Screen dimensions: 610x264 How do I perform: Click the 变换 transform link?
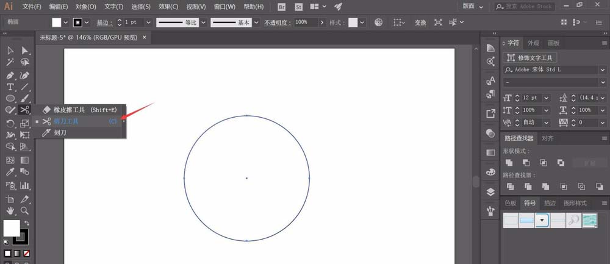coord(420,23)
